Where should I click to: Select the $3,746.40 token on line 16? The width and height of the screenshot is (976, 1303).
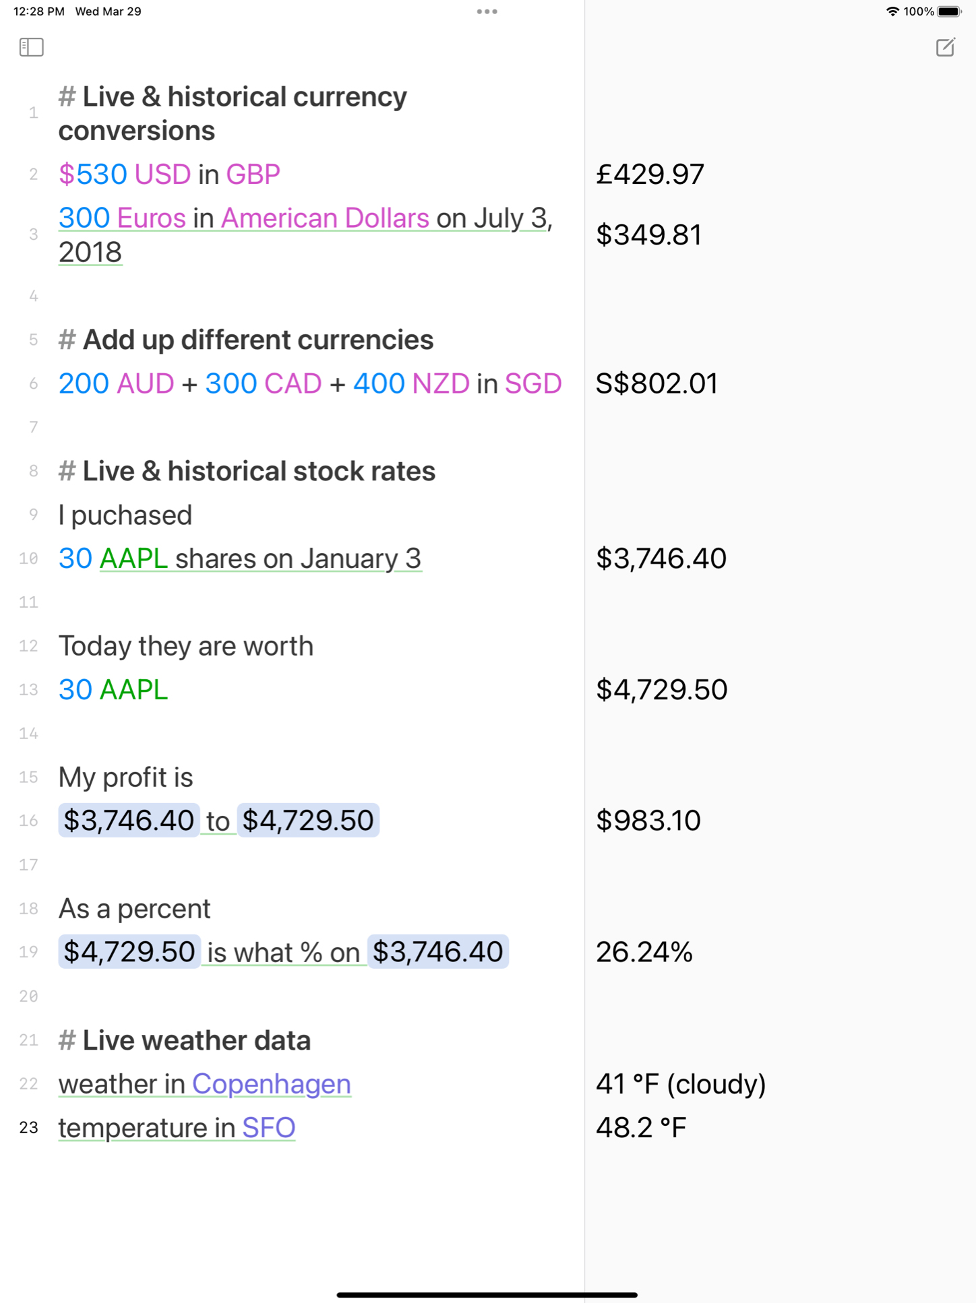pyautogui.click(x=129, y=820)
